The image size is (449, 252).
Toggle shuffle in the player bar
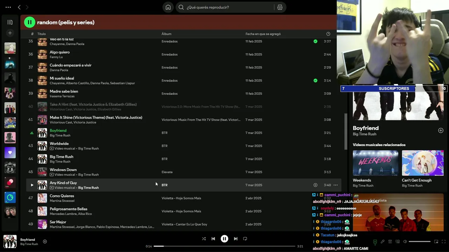(204, 239)
